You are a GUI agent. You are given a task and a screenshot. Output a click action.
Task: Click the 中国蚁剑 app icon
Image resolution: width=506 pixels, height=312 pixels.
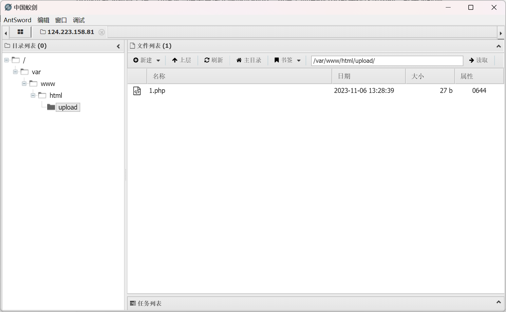pos(8,7)
